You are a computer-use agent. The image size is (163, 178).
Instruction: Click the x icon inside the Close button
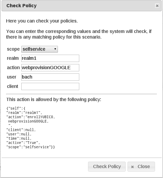[x=132, y=167]
